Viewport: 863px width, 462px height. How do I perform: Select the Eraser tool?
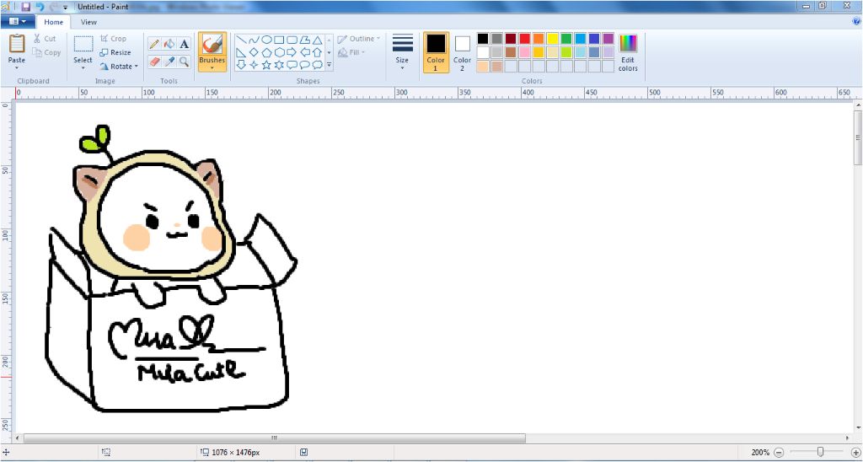click(155, 62)
